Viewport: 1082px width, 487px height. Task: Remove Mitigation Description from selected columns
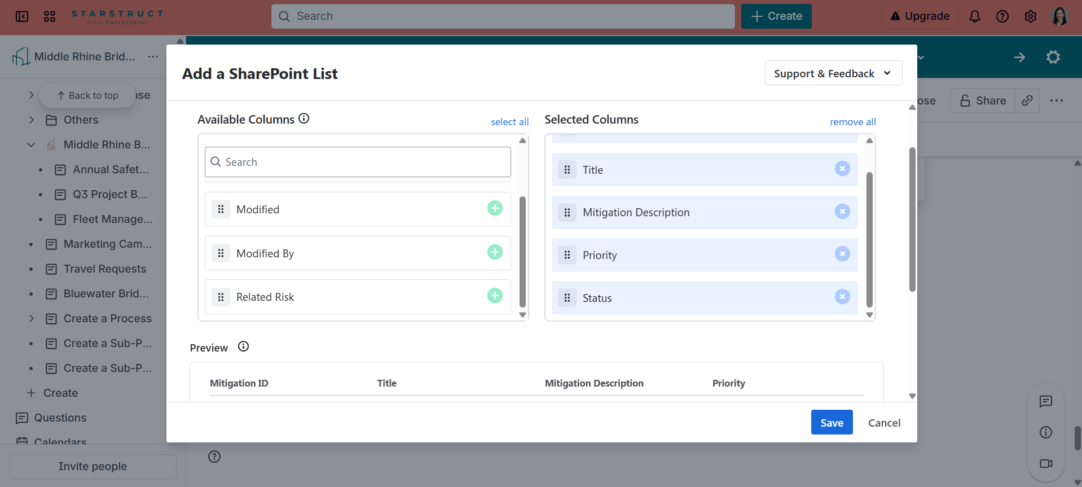pyautogui.click(x=842, y=212)
